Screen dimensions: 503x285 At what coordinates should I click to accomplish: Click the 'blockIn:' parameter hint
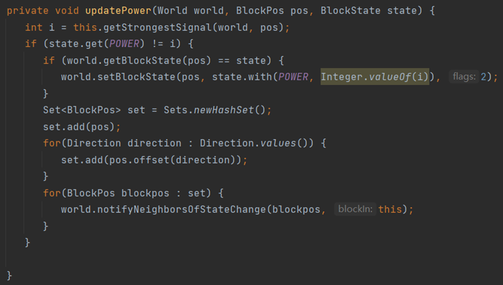355,209
